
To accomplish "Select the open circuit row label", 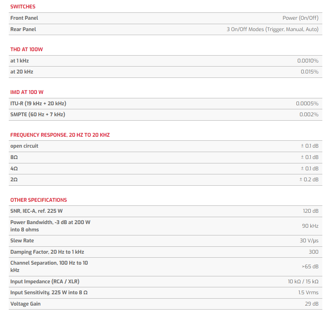I will click(24, 146).
